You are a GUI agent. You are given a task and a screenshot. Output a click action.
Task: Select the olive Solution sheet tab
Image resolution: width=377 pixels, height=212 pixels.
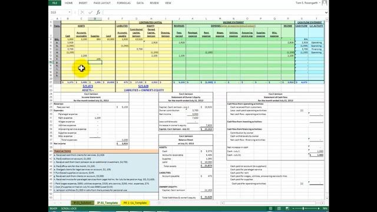click(x=82, y=203)
